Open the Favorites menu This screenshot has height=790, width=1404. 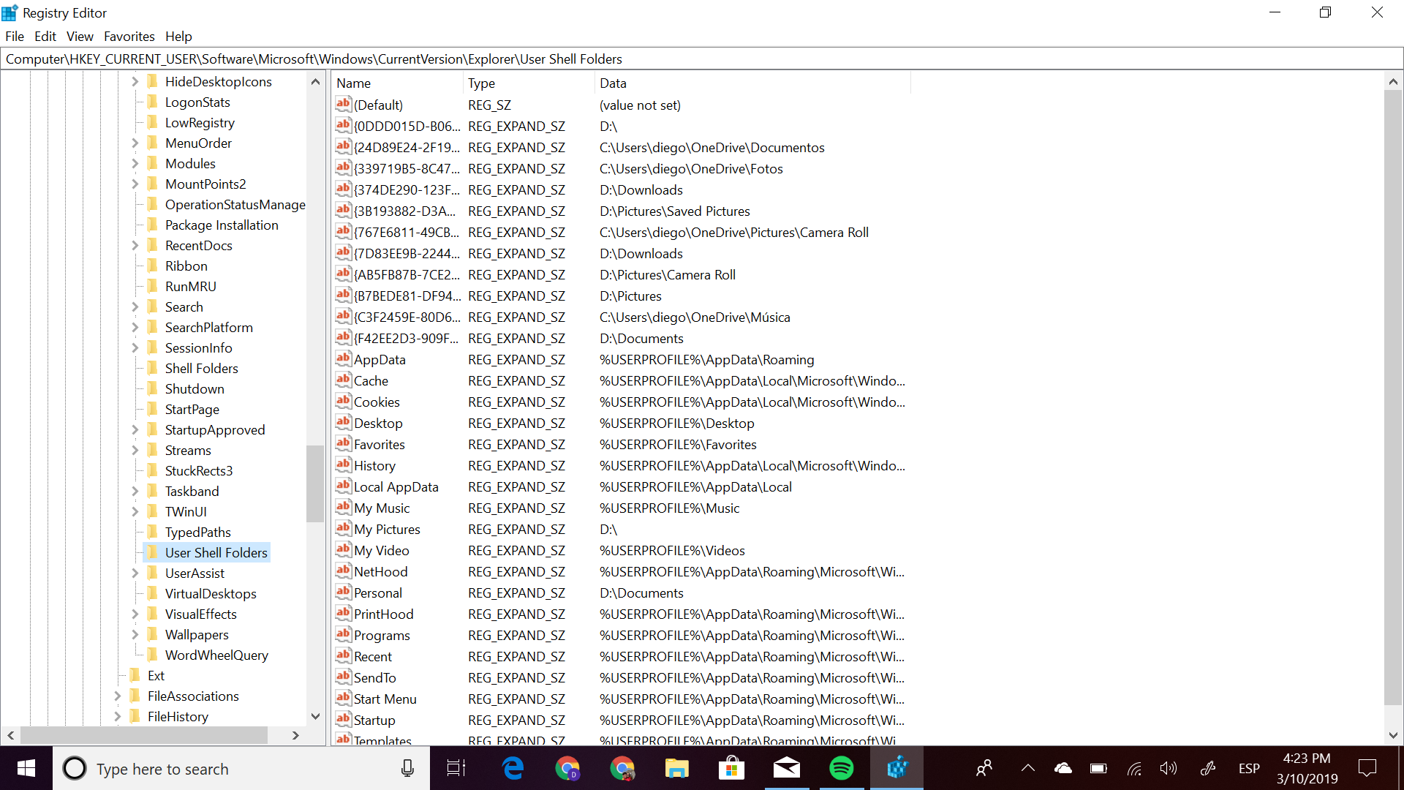tap(129, 37)
